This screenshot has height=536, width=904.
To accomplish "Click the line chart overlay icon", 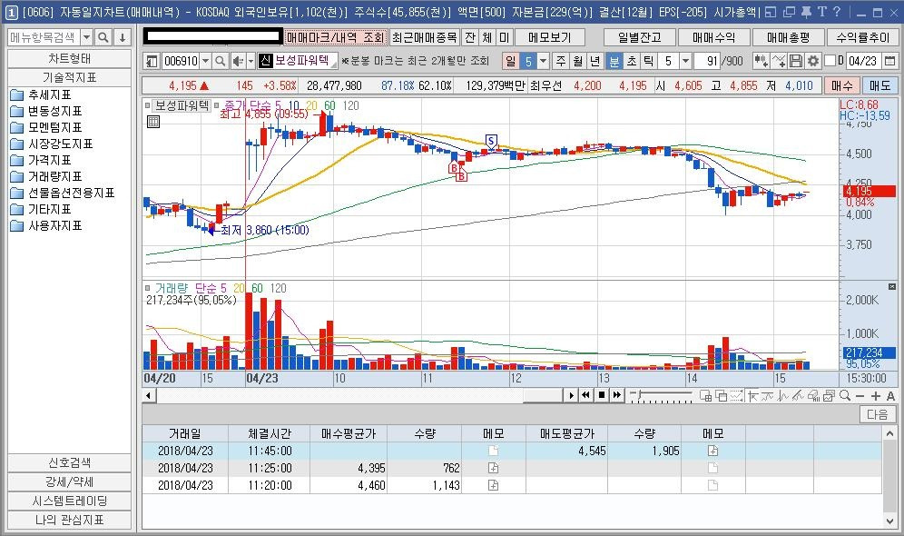I will [779, 61].
